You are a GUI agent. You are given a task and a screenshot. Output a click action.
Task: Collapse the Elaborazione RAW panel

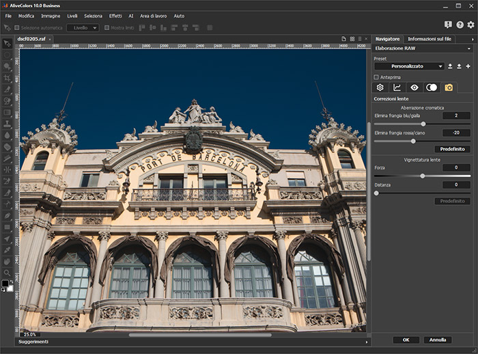468,49
